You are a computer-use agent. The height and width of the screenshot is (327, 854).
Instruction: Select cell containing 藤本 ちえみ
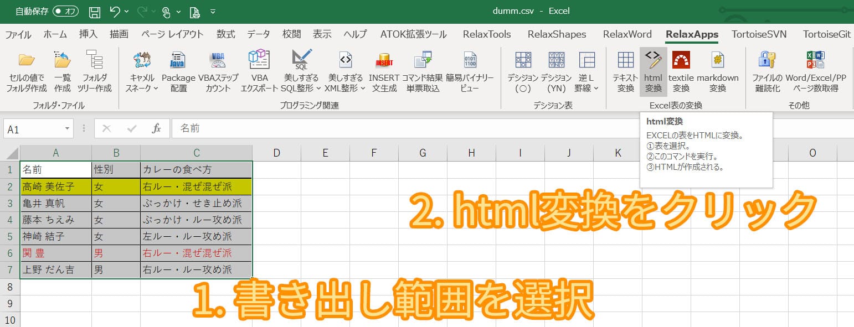56,220
